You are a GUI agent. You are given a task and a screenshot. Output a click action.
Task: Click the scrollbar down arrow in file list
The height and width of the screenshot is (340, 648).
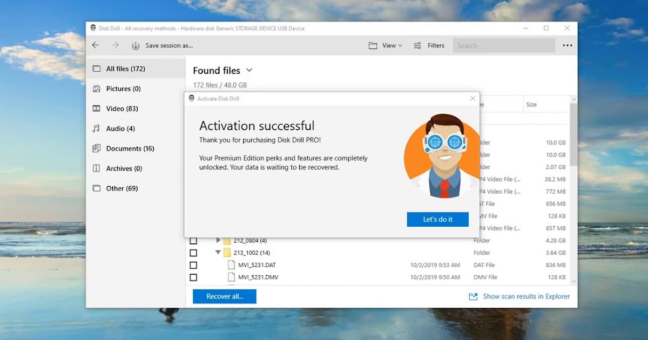point(573,281)
